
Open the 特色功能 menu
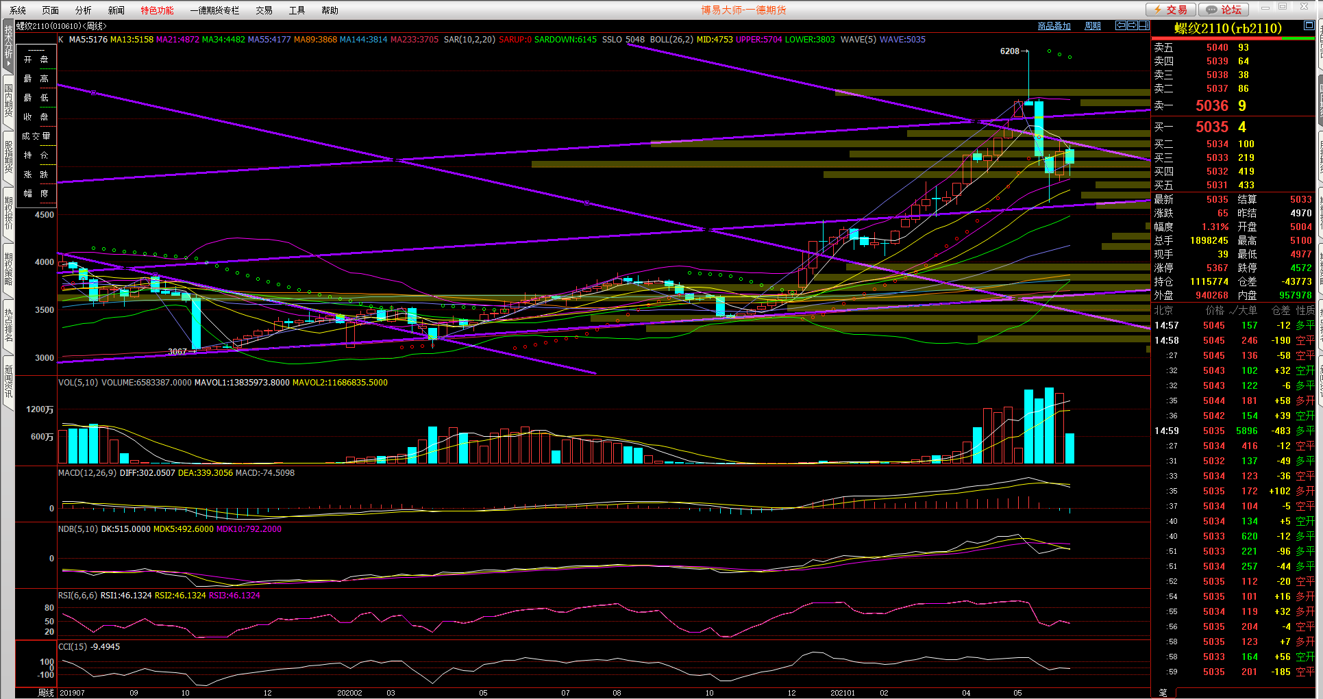click(157, 10)
